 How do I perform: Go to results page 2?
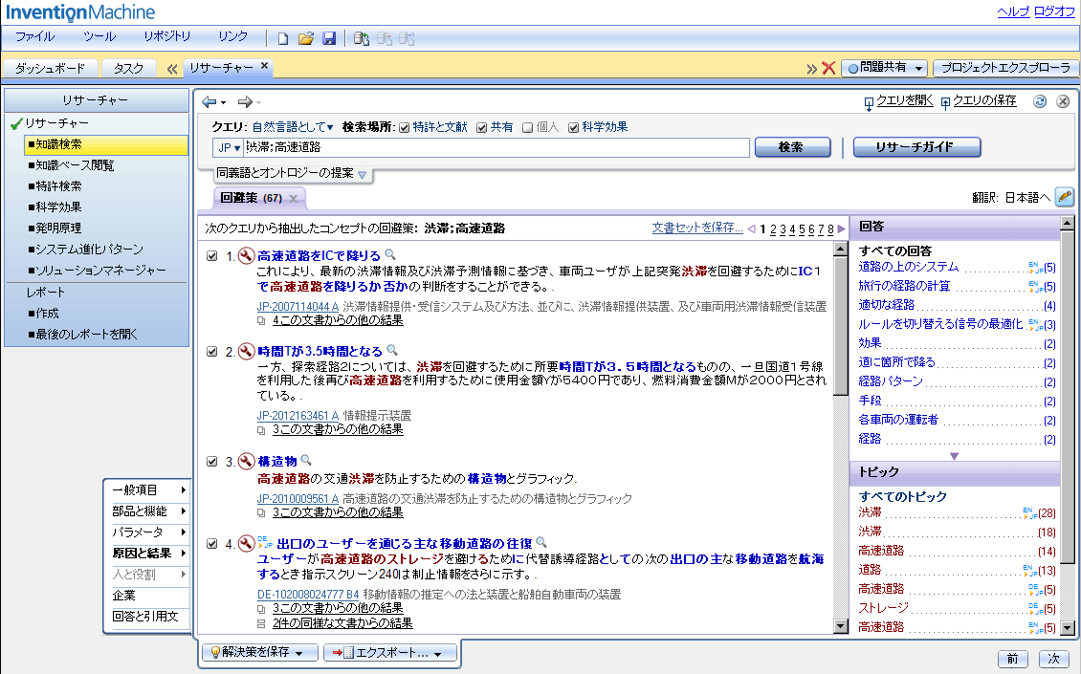tap(774, 229)
